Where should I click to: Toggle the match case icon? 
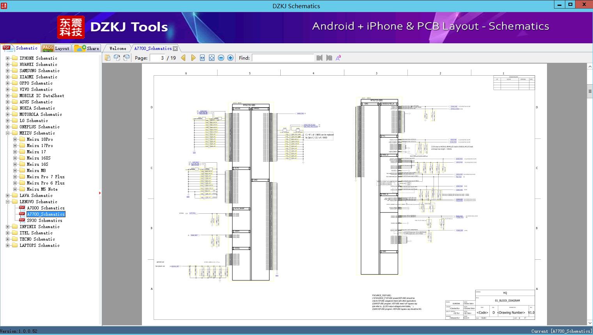[x=338, y=58]
